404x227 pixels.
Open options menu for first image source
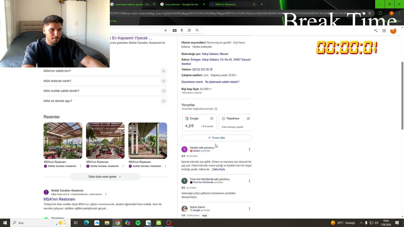pos(80,166)
